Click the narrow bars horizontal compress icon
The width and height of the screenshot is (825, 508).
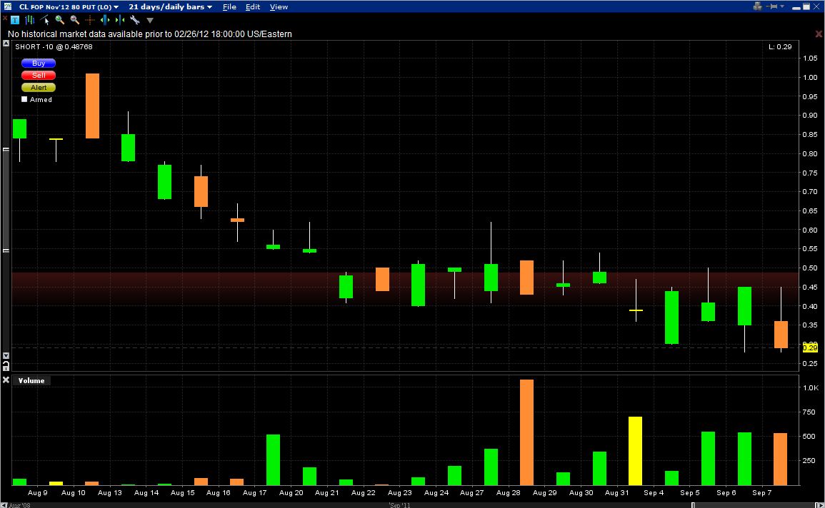point(120,20)
